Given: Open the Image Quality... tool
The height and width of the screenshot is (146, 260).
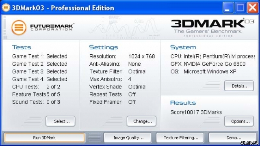Looking at the screenshot, I should (128, 137).
